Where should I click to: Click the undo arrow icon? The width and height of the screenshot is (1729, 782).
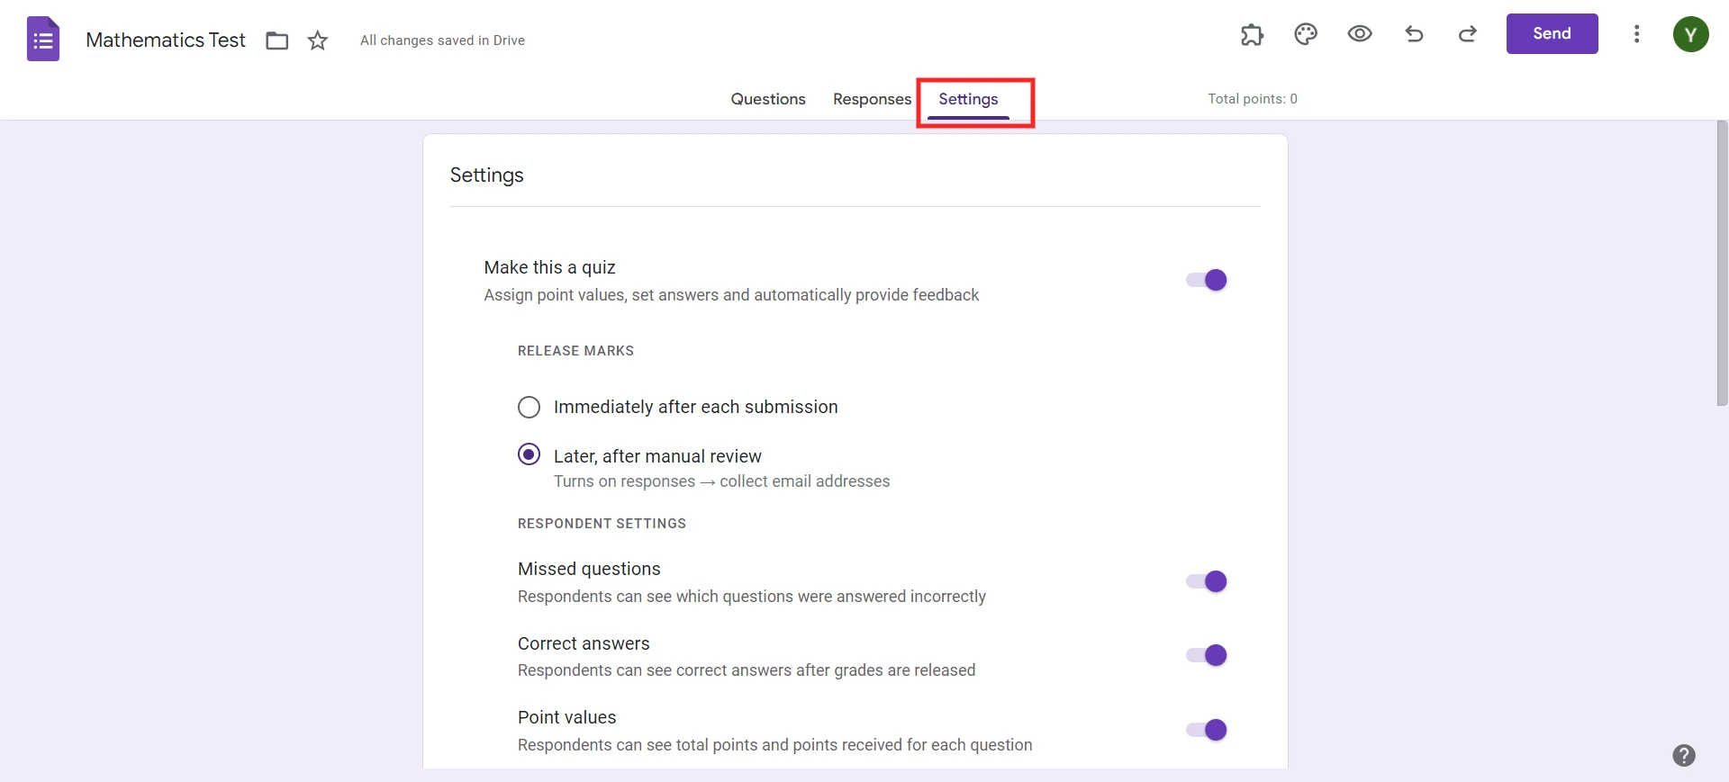[x=1414, y=34]
